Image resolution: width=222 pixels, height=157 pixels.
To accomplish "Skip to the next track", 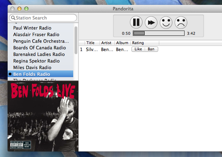I will [x=151, y=23].
